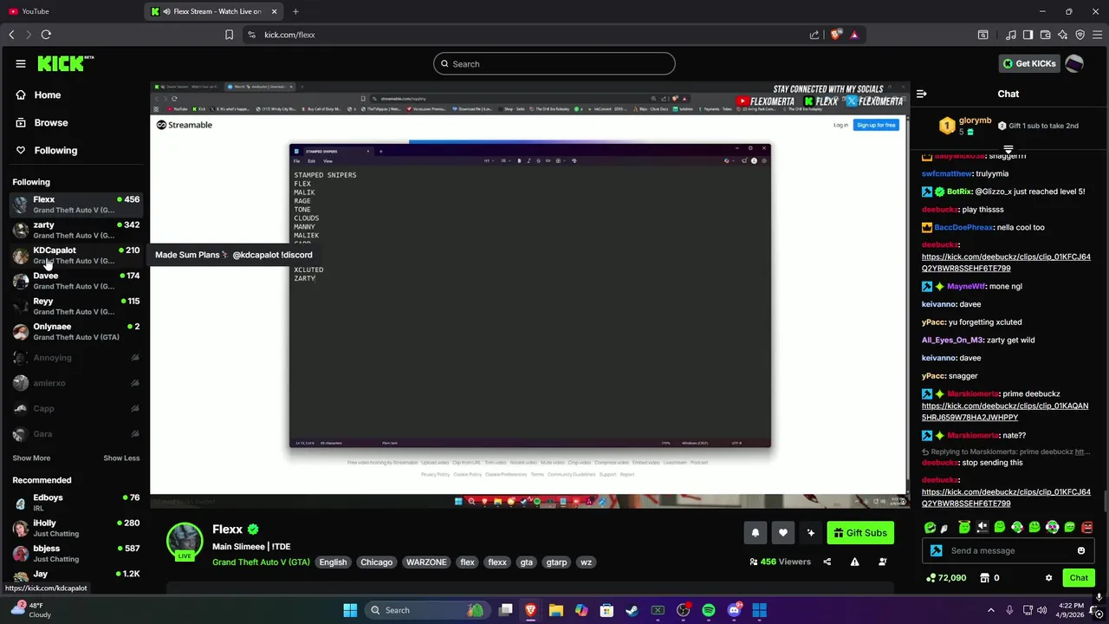Open a new browser tab
Screen dimensions: 1109x624
[x=295, y=11]
